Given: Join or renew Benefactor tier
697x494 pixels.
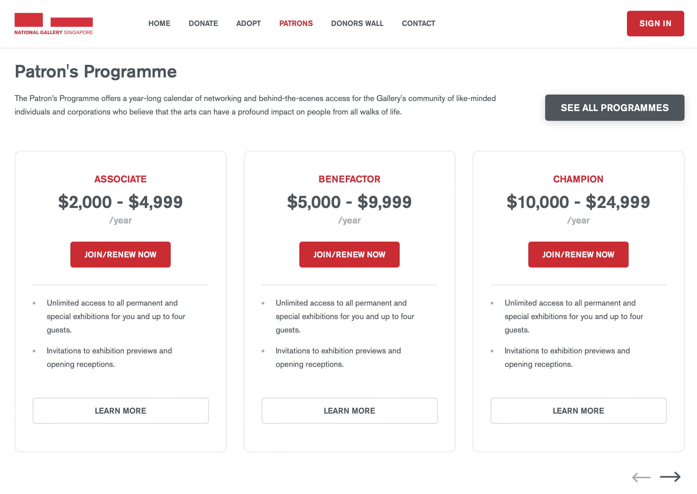Looking at the screenshot, I should point(350,254).
